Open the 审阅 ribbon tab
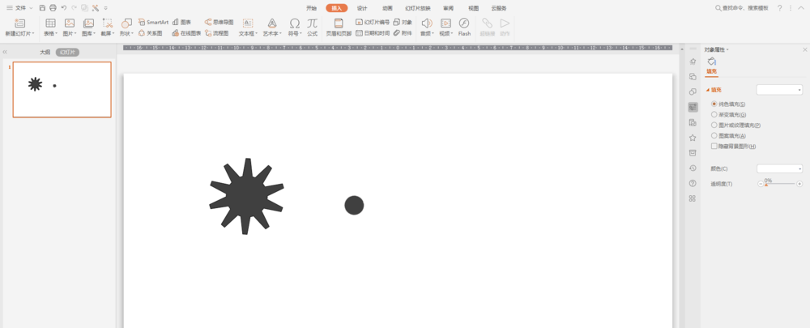This screenshot has width=810, height=328. coord(449,8)
